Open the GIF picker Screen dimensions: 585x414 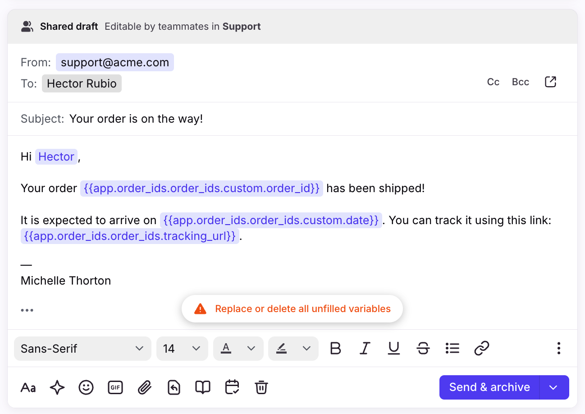(115, 387)
